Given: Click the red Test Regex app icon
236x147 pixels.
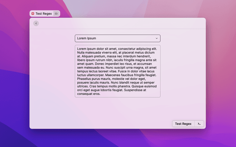Looking at the screenshot, I should 33,14.
